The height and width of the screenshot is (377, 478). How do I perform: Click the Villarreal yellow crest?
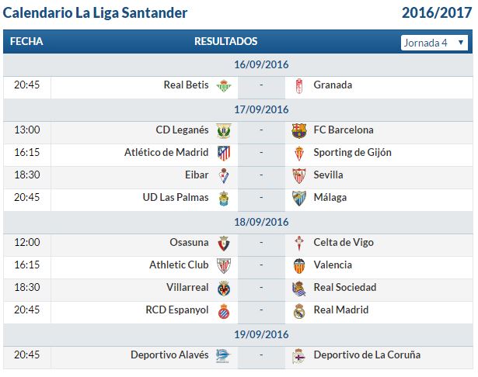tap(224, 289)
